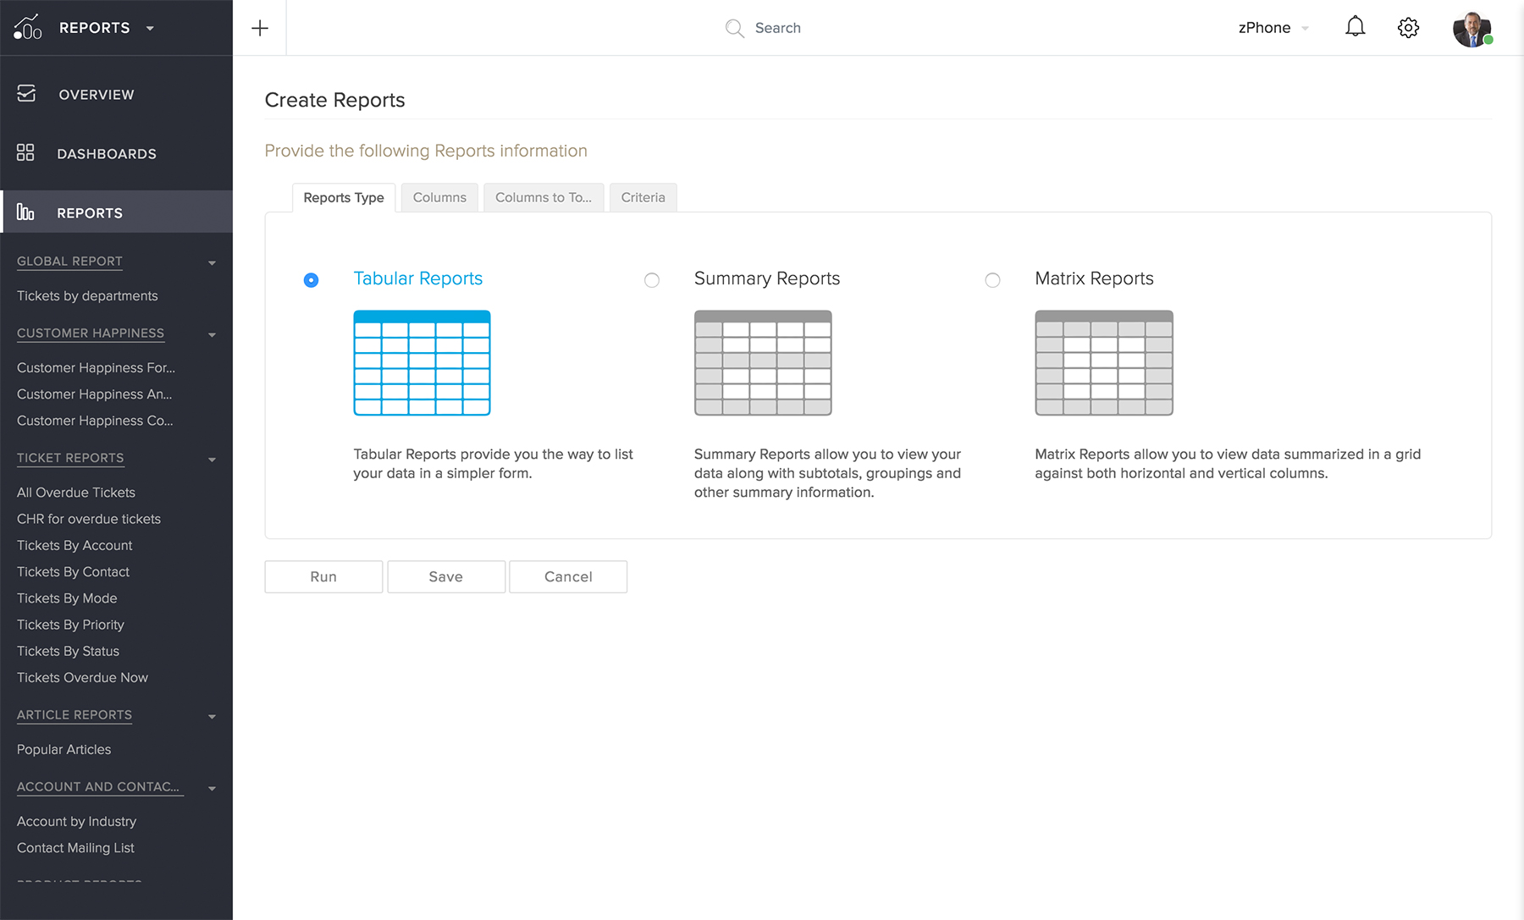Select the Summary Reports radio button

tap(652, 280)
